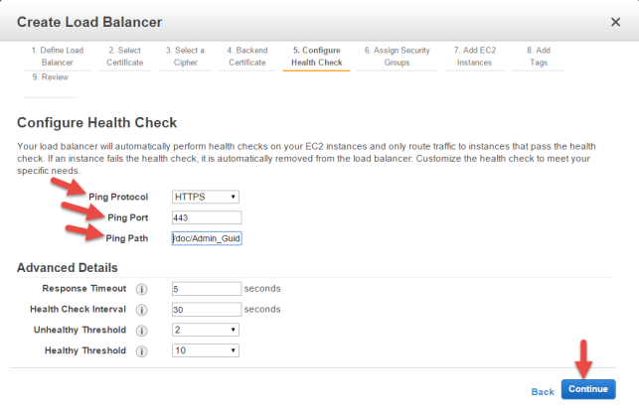This screenshot has width=639, height=411.
Task: Click the Continue button
Action: pos(588,389)
